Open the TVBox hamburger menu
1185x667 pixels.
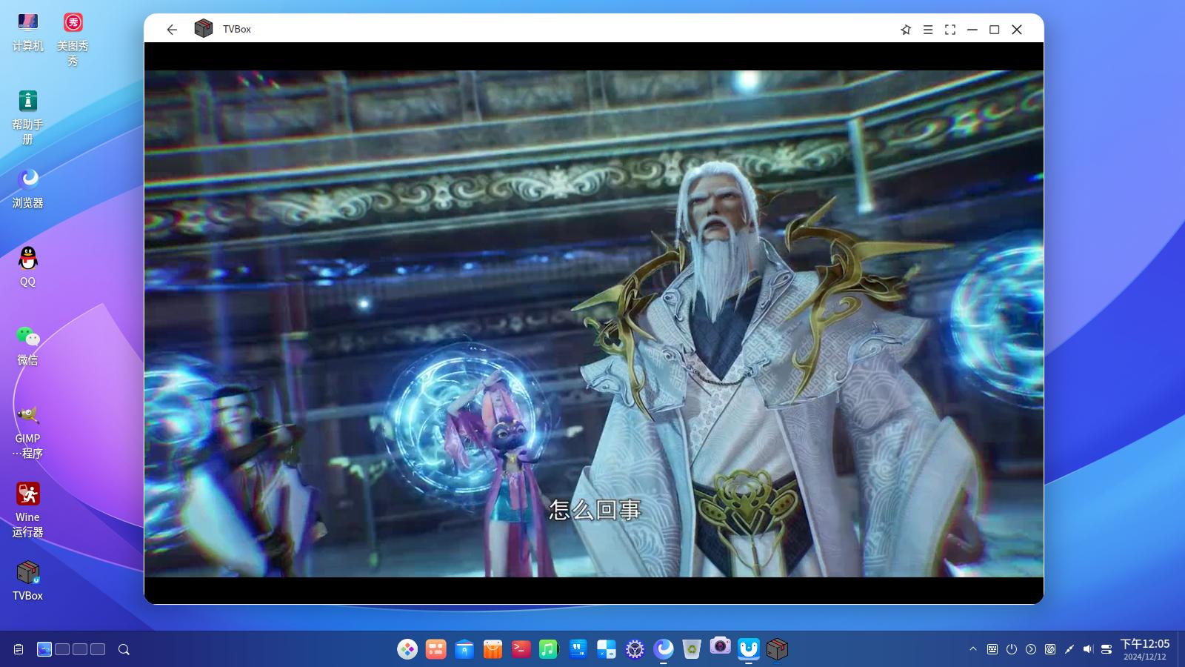[927, 30]
